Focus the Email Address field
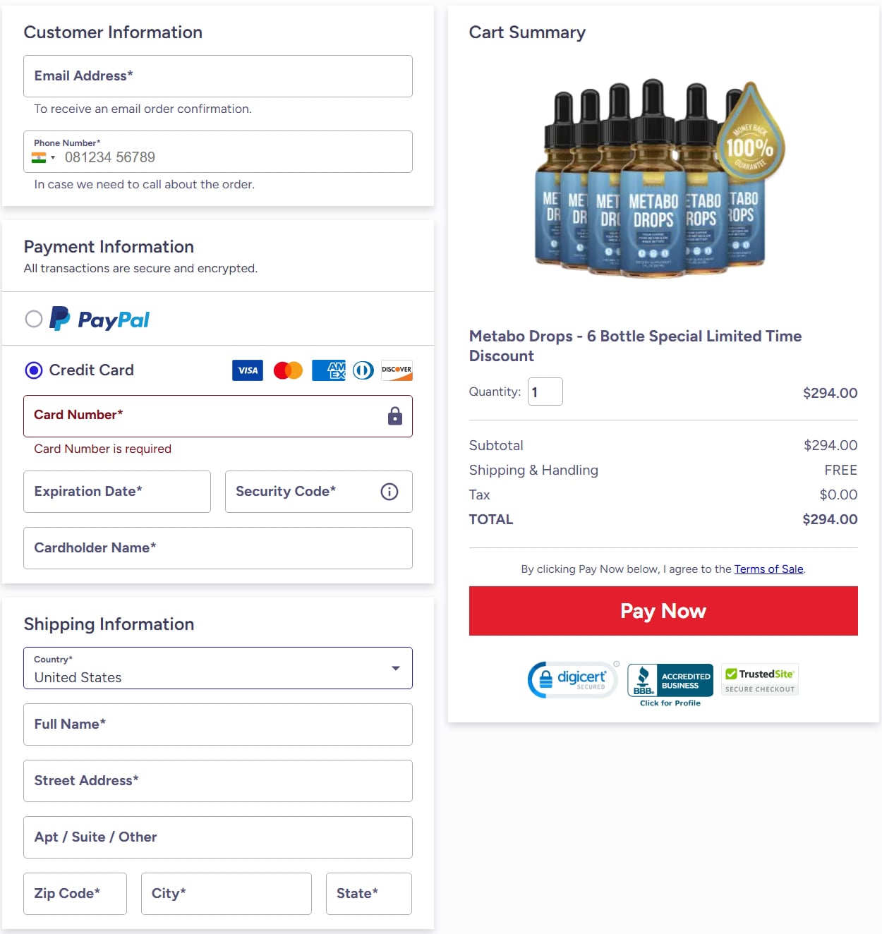This screenshot has width=882, height=934. click(218, 76)
